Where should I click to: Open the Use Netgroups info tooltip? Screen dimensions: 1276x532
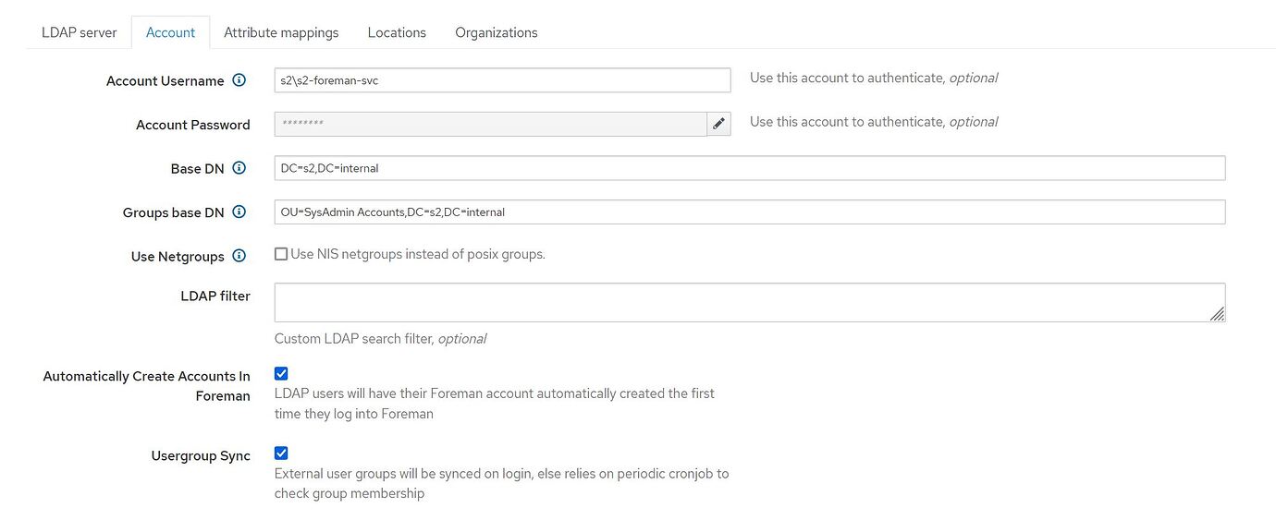tap(239, 256)
